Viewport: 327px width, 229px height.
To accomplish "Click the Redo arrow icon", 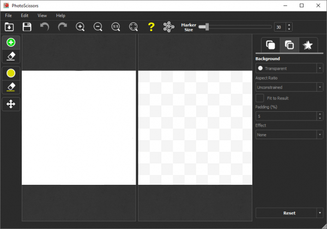I will coord(63,26).
